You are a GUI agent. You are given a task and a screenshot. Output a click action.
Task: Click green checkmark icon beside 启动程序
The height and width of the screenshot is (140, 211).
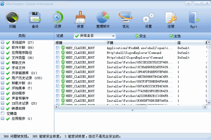[x=8, y=93]
